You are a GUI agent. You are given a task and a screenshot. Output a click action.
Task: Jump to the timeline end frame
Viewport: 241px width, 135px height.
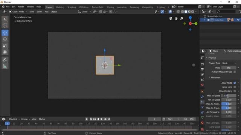tap(109, 119)
